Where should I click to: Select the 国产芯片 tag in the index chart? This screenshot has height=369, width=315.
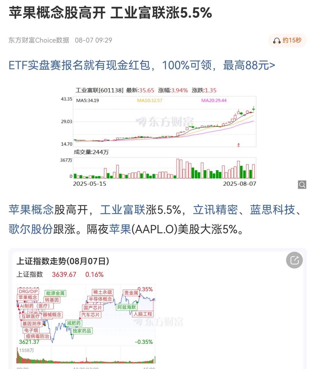point(93,308)
